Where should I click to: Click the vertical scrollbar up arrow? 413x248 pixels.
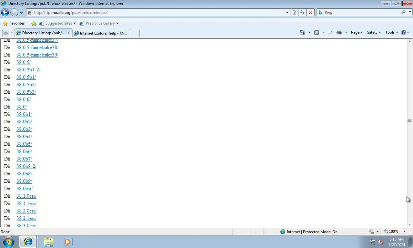pyautogui.click(x=410, y=41)
